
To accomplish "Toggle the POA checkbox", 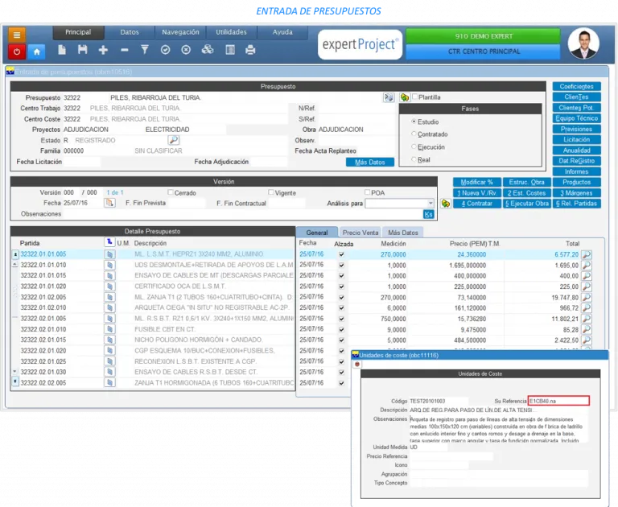I will (367, 192).
